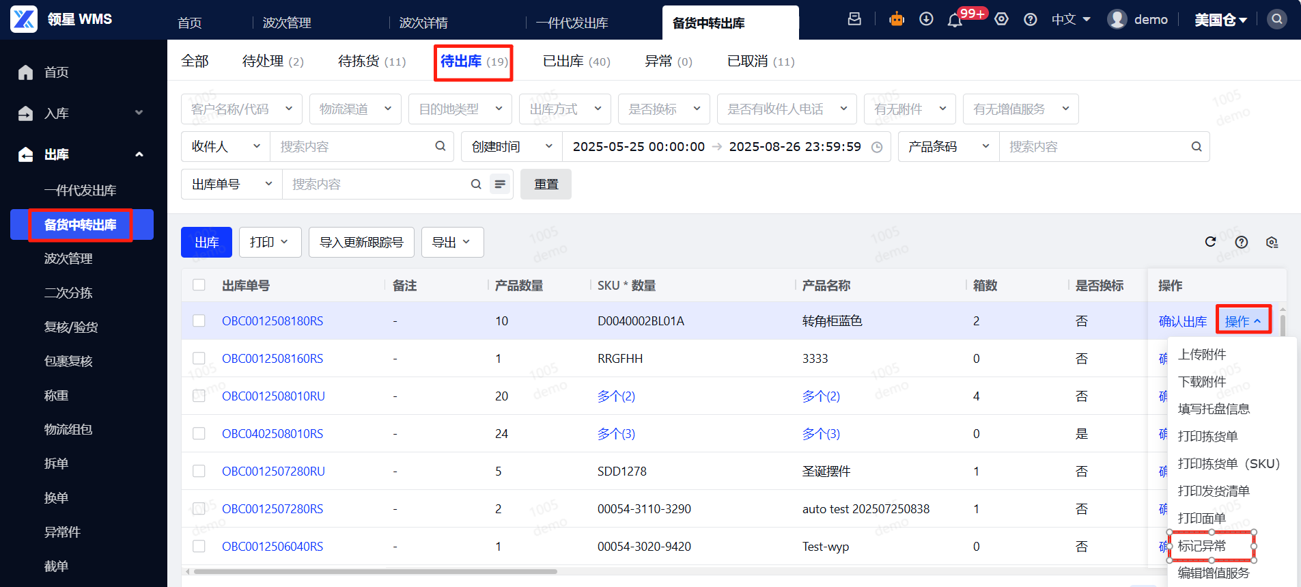This screenshot has height=587, width=1301.
Task: Open batch search list icon beside 出库单号
Action: [x=500, y=185]
